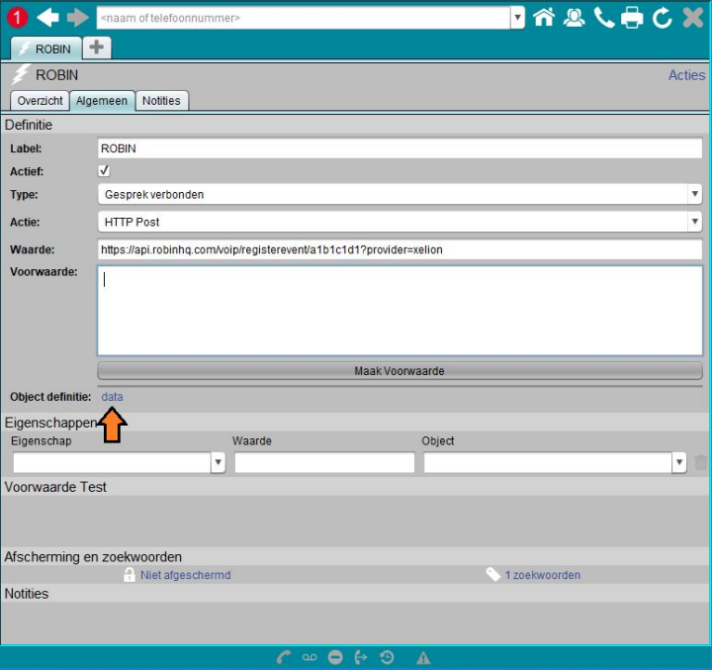Switch to the Notities tab

click(x=161, y=101)
